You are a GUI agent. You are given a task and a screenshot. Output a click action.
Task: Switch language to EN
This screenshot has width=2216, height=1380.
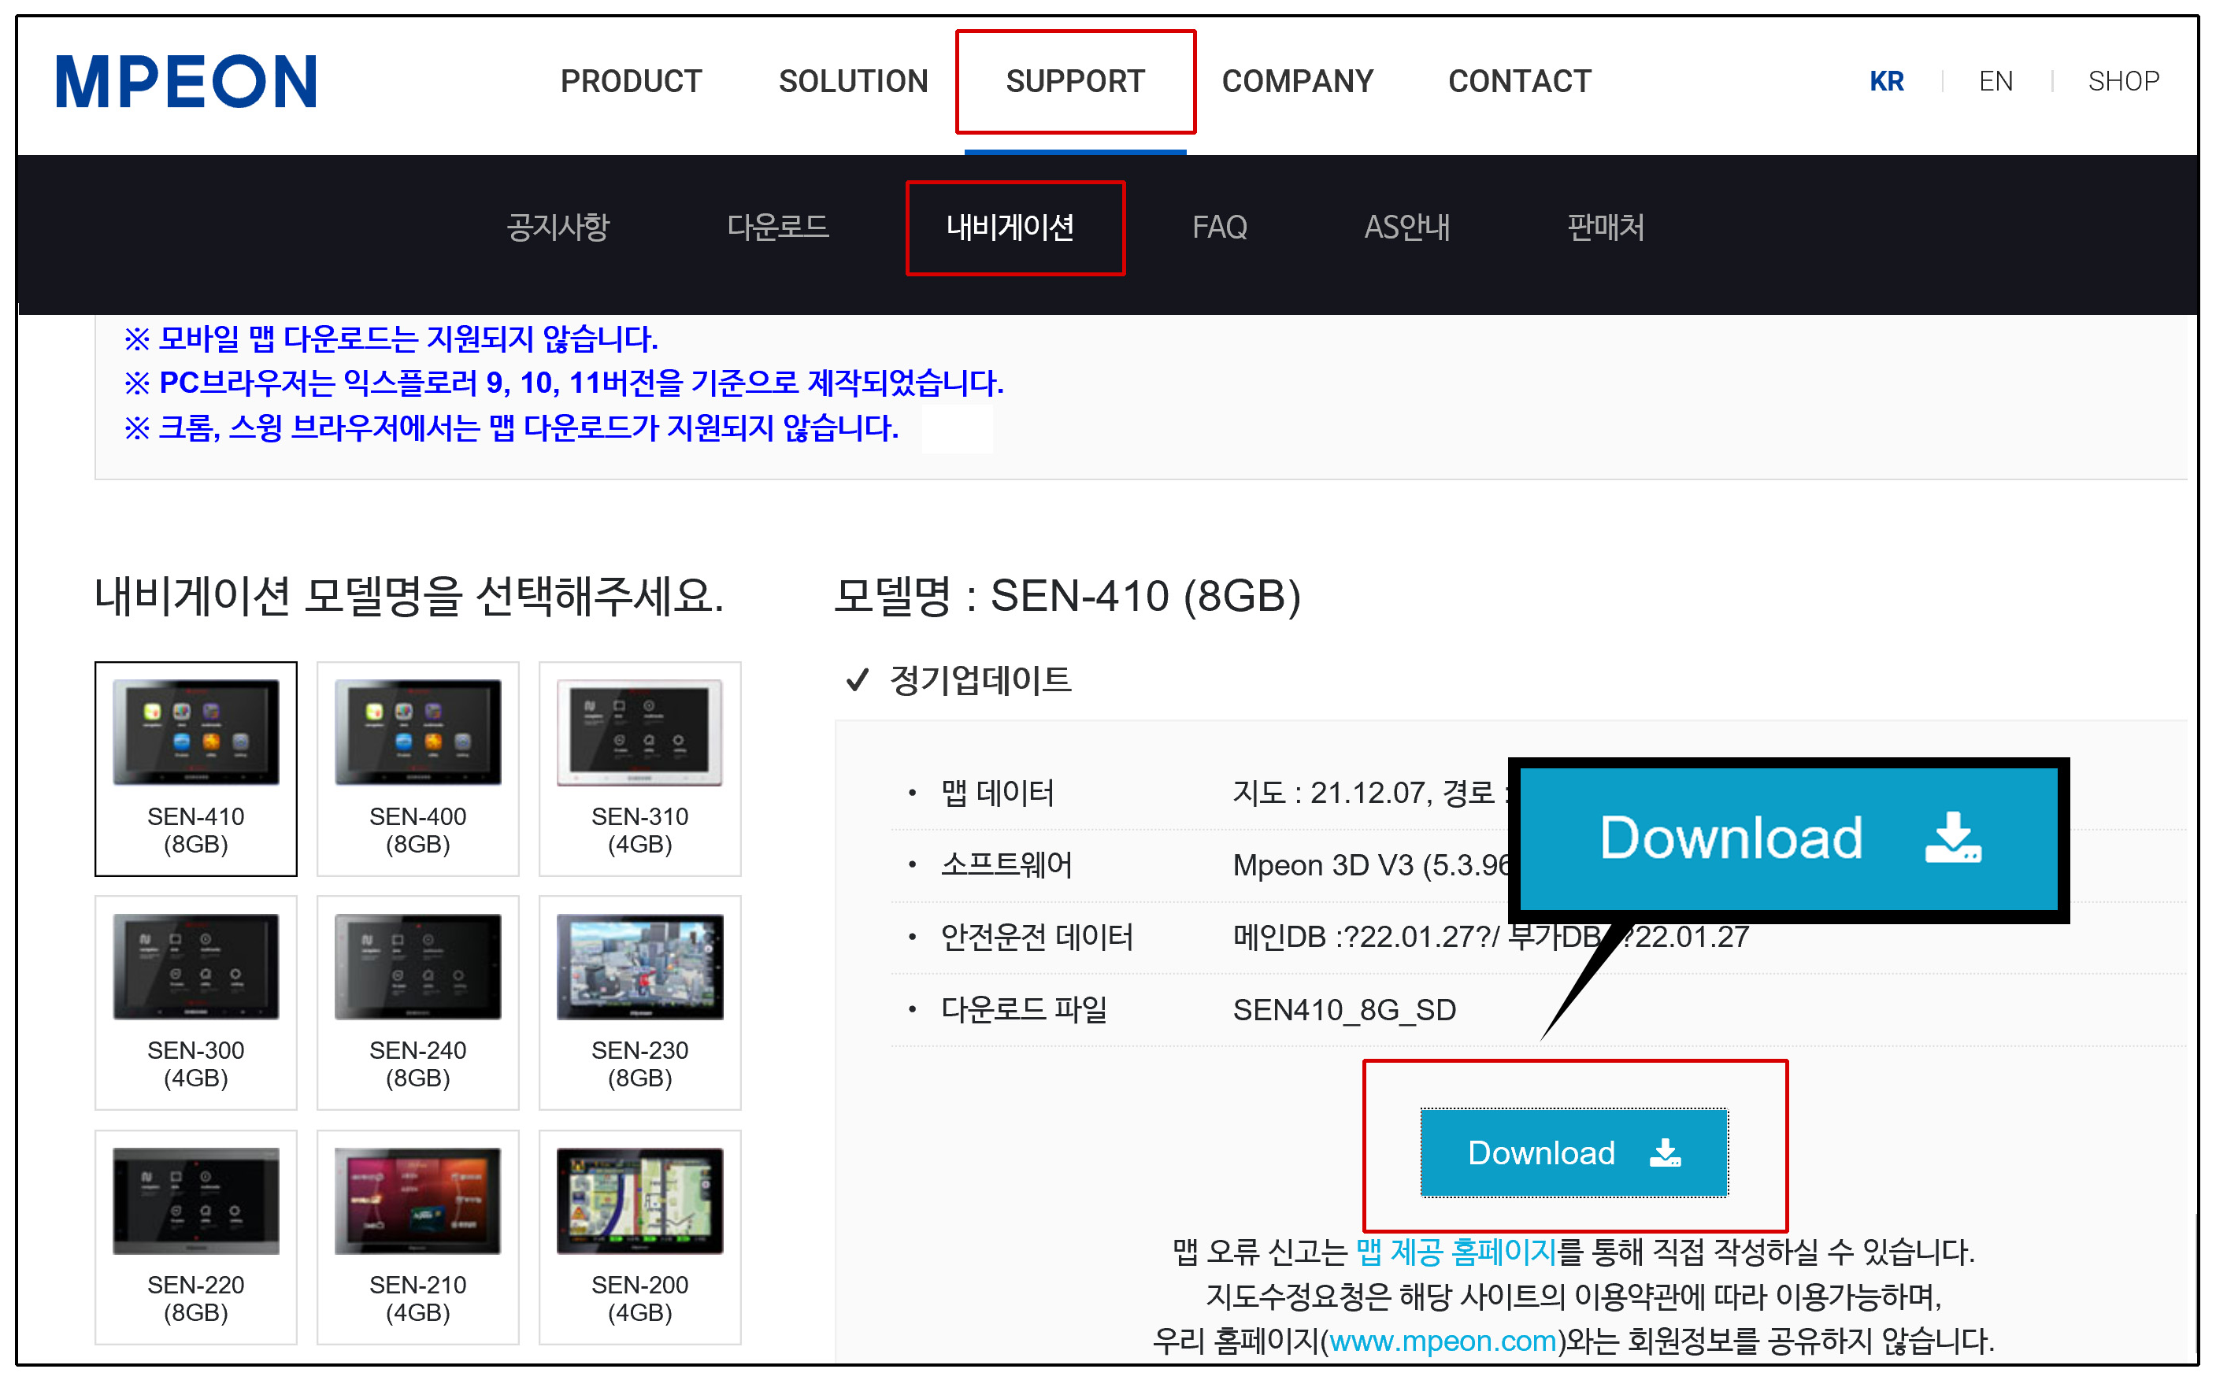1995,81
